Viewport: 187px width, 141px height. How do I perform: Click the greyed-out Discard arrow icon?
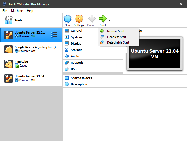click(x=92, y=19)
